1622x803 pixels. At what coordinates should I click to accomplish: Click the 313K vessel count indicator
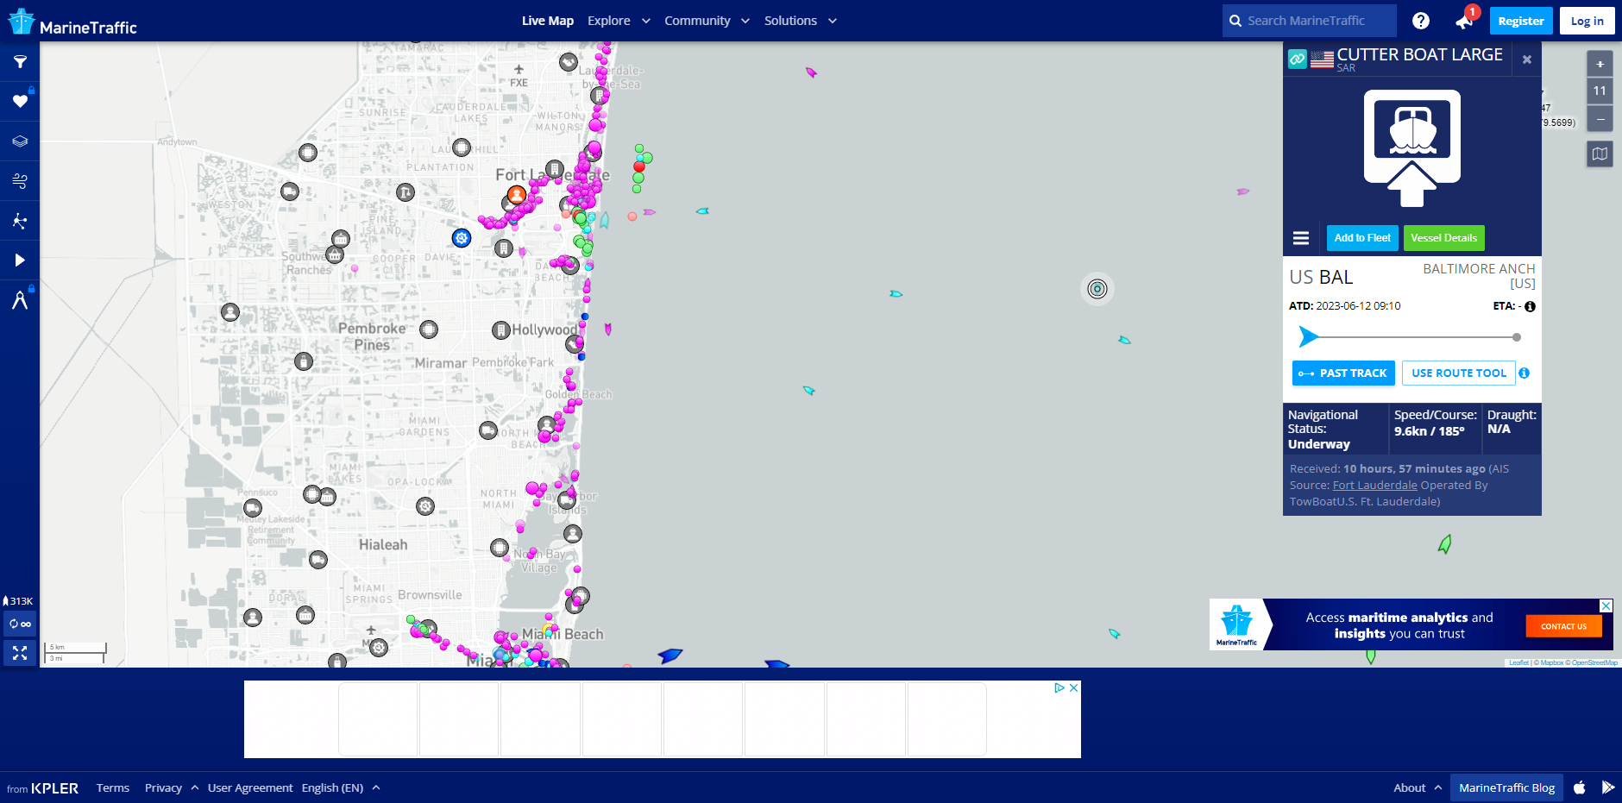[x=18, y=601]
